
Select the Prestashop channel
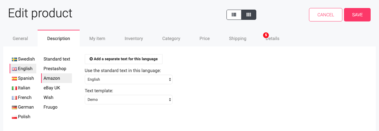55,69
